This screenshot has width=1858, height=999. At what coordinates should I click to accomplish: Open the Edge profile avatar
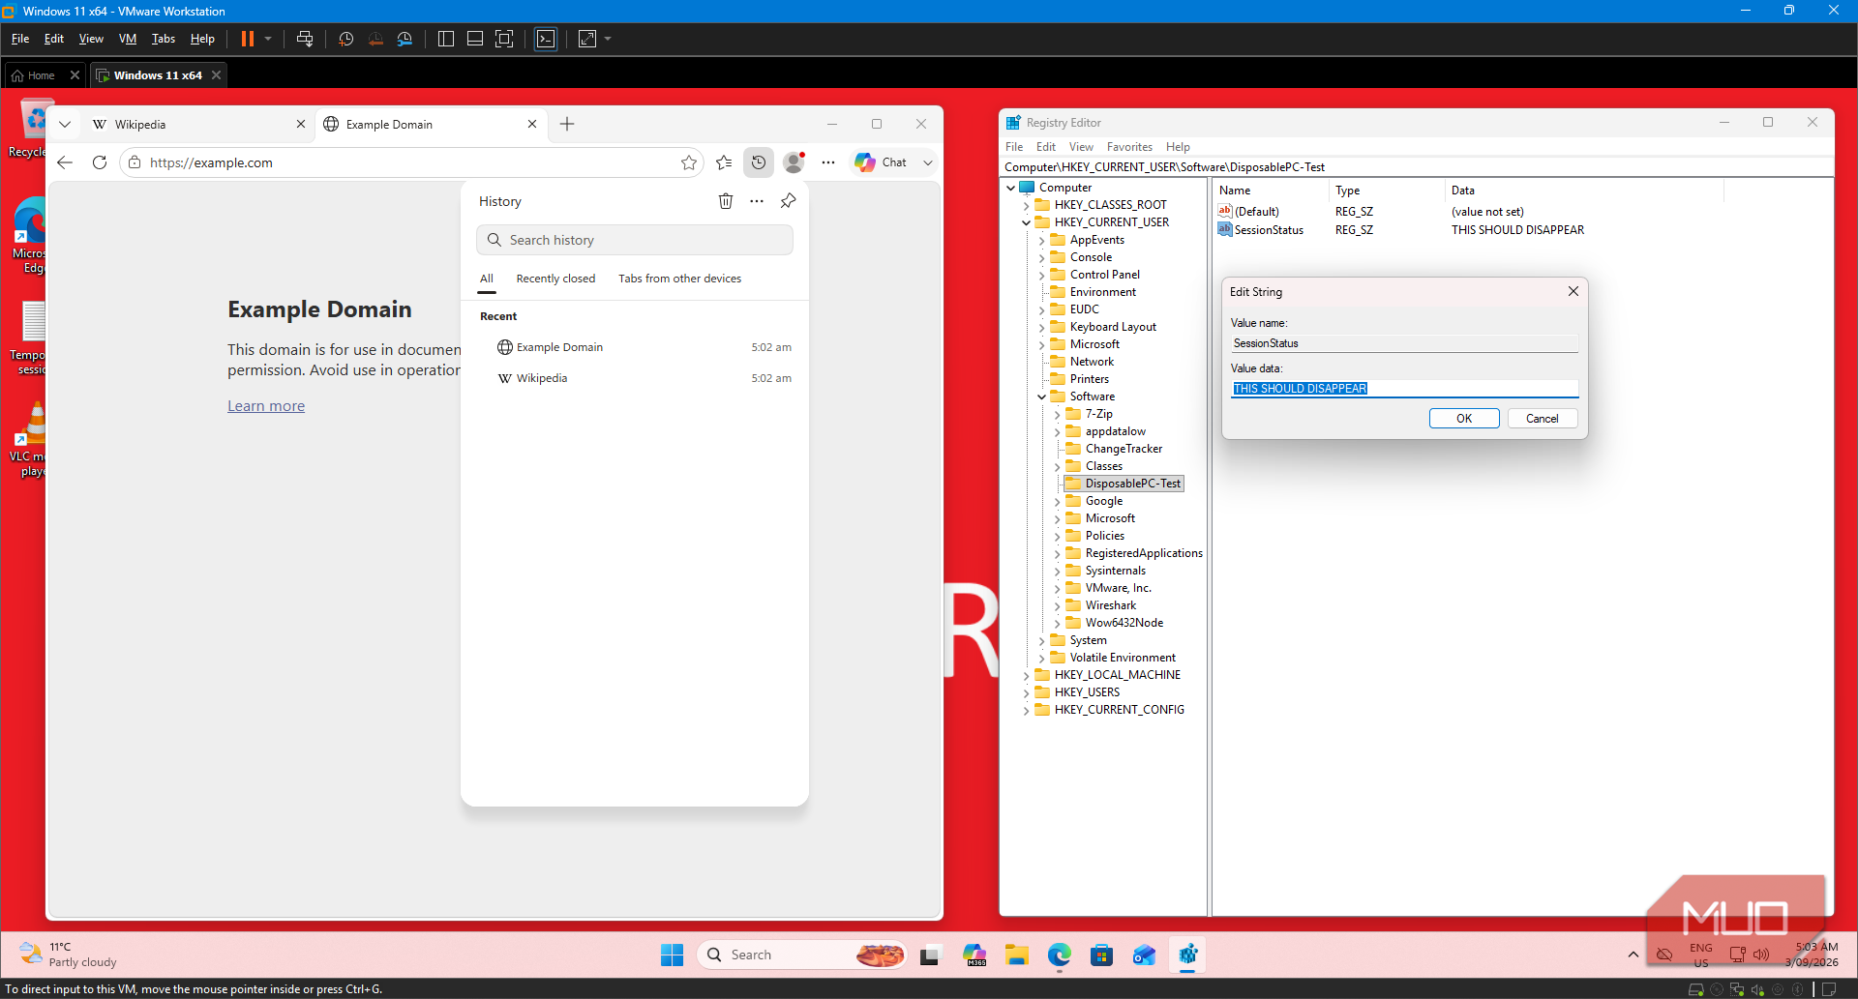[794, 162]
